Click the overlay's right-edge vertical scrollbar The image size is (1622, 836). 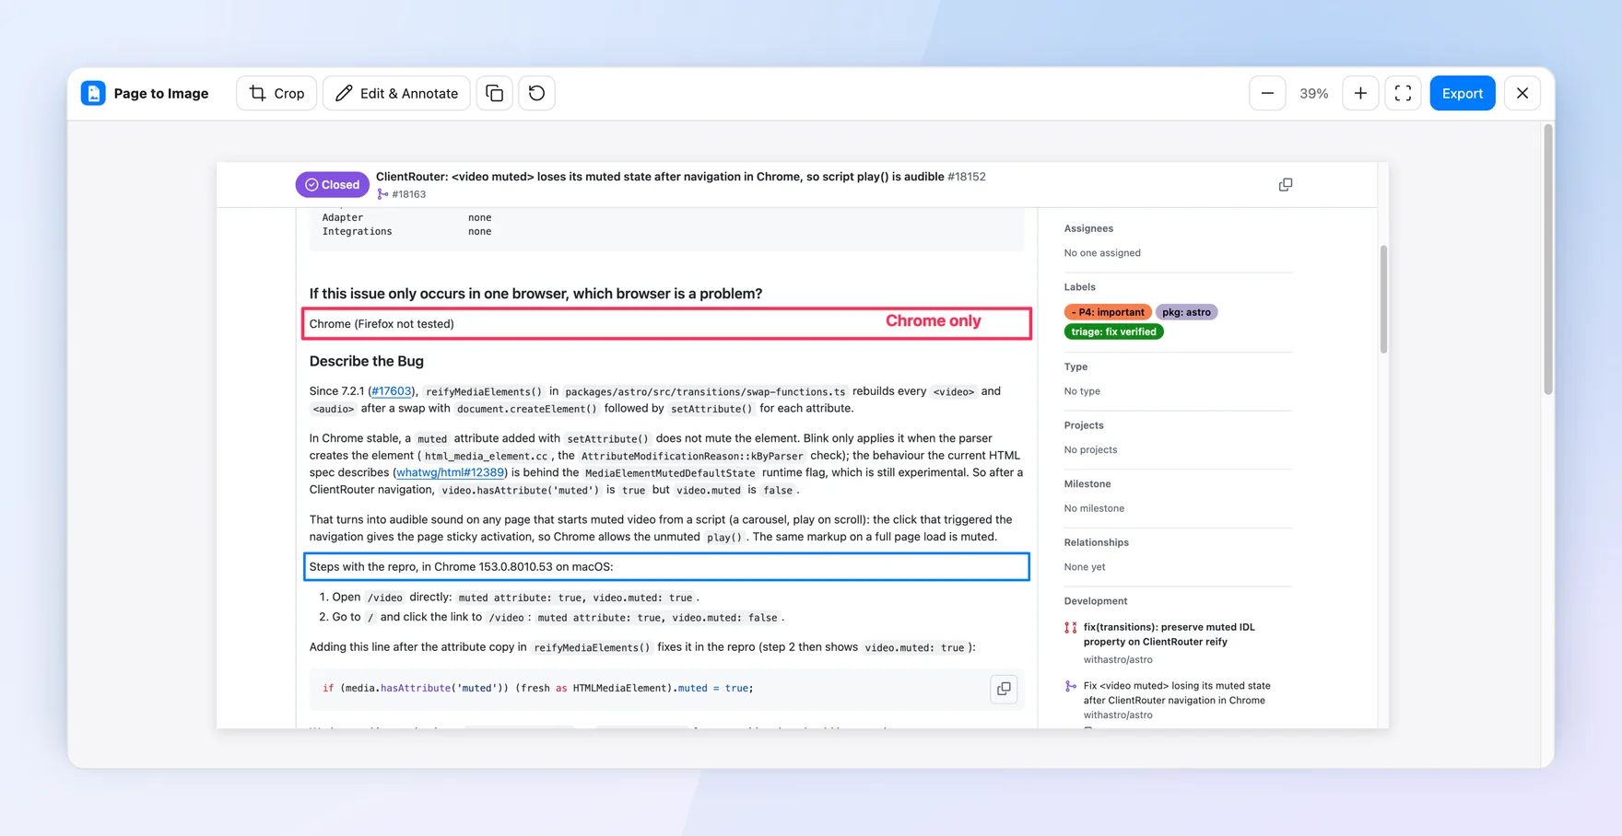point(1548,260)
